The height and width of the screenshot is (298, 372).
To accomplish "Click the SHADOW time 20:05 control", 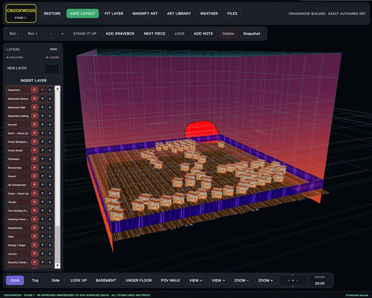I will point(320,281).
